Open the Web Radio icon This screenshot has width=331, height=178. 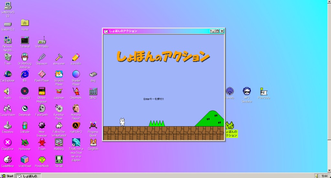[x=42, y=40]
